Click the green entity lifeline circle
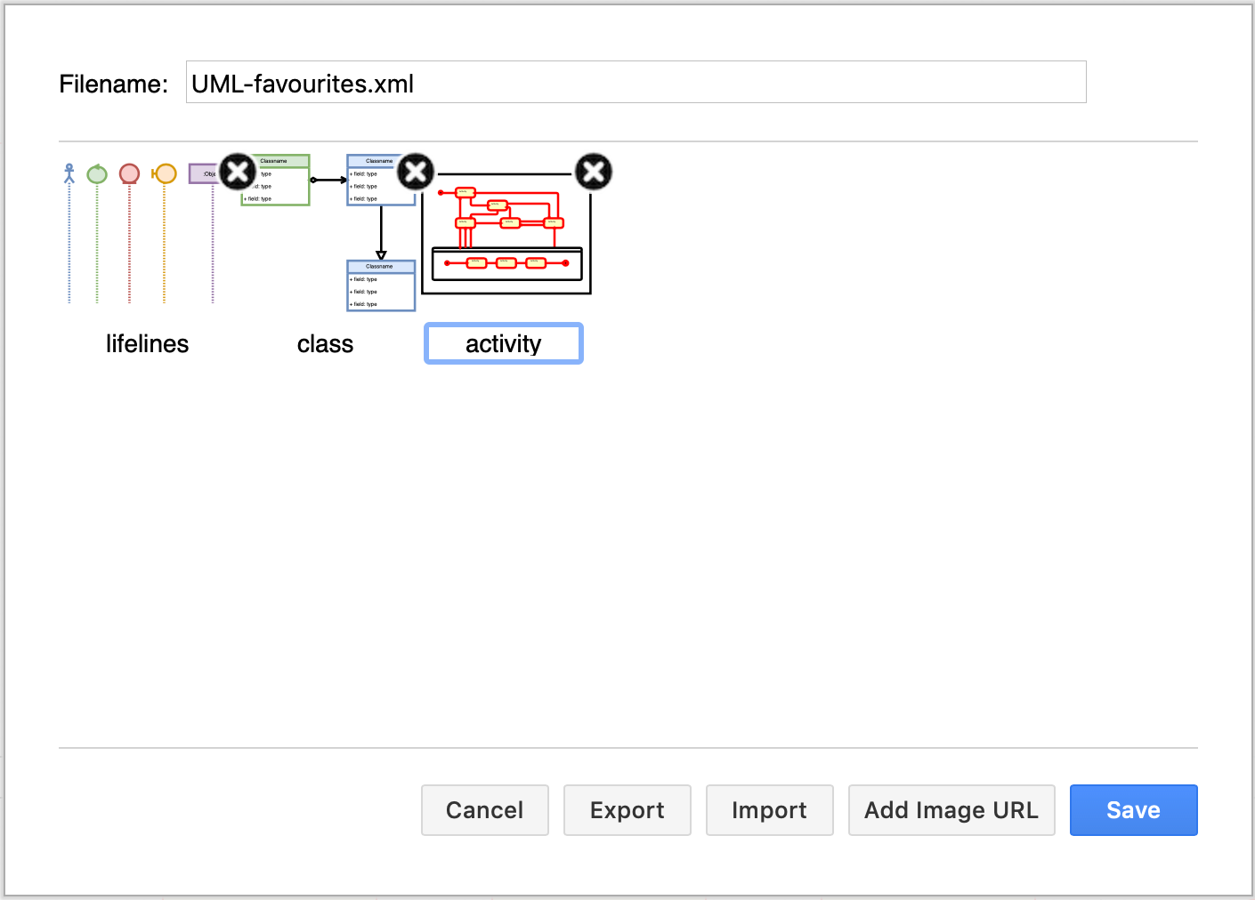 coord(97,174)
